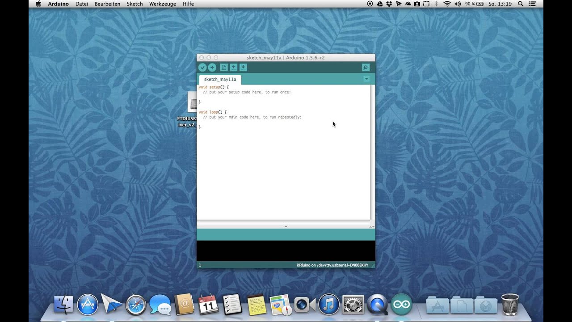This screenshot has height=322, width=572.
Task: Open the Applications folder stack in Dock
Action: pos(437,305)
